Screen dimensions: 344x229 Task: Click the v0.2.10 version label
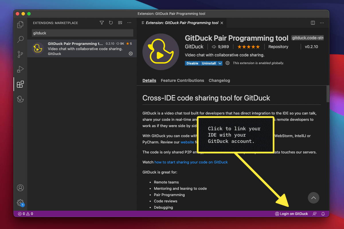click(311, 47)
